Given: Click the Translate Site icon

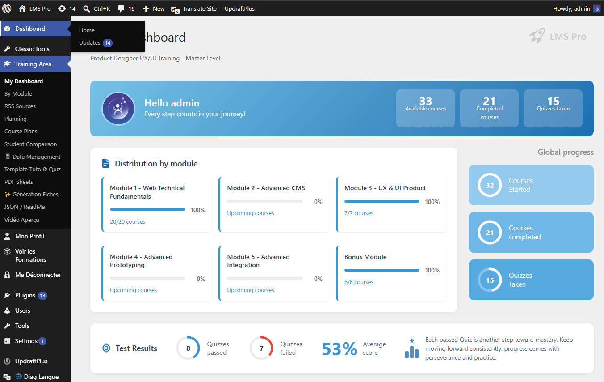Looking at the screenshot, I should 176,9.
